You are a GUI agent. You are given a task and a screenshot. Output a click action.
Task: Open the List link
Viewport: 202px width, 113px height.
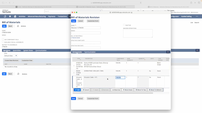[192, 22]
